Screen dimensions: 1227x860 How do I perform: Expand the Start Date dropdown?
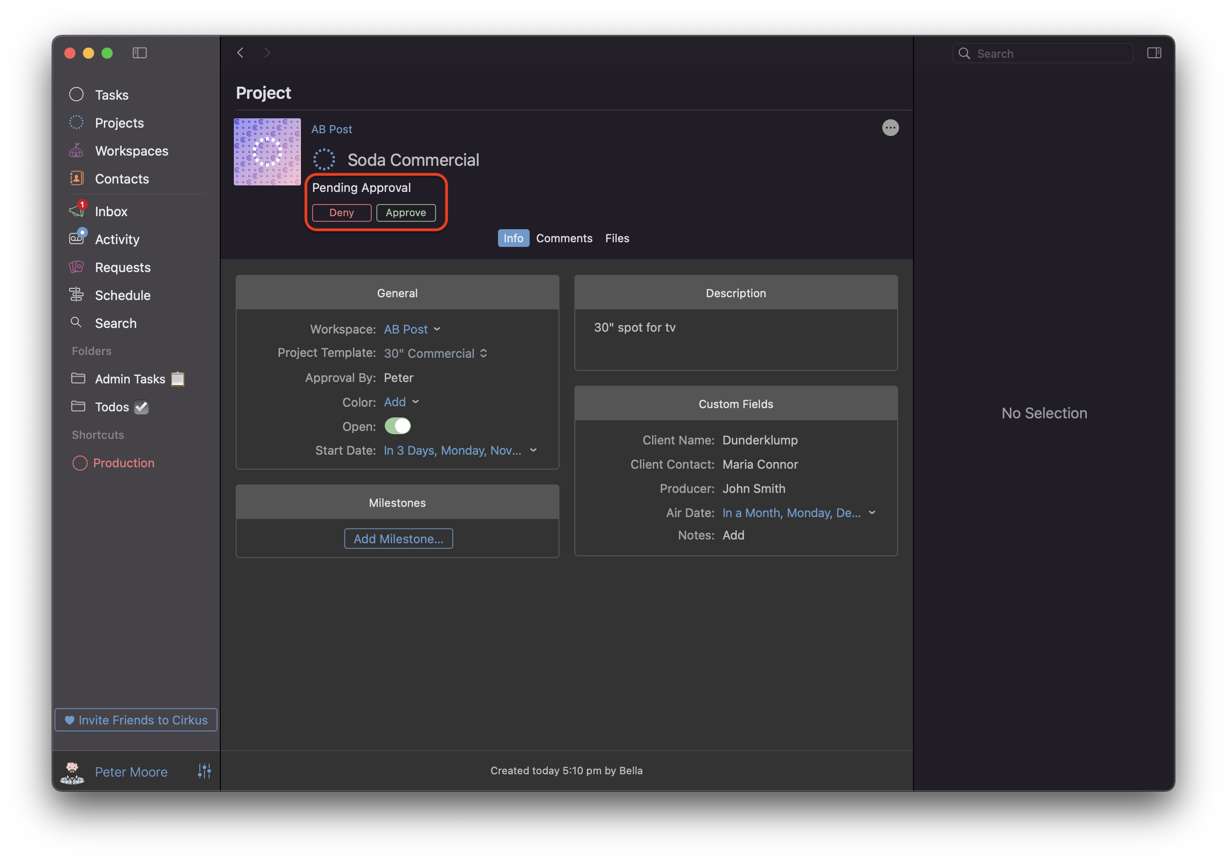533,450
